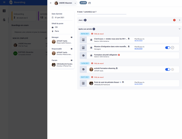Click the graduation cap icon for elearning activity
This screenshot has height=139, width=182.
[x=83, y=69]
